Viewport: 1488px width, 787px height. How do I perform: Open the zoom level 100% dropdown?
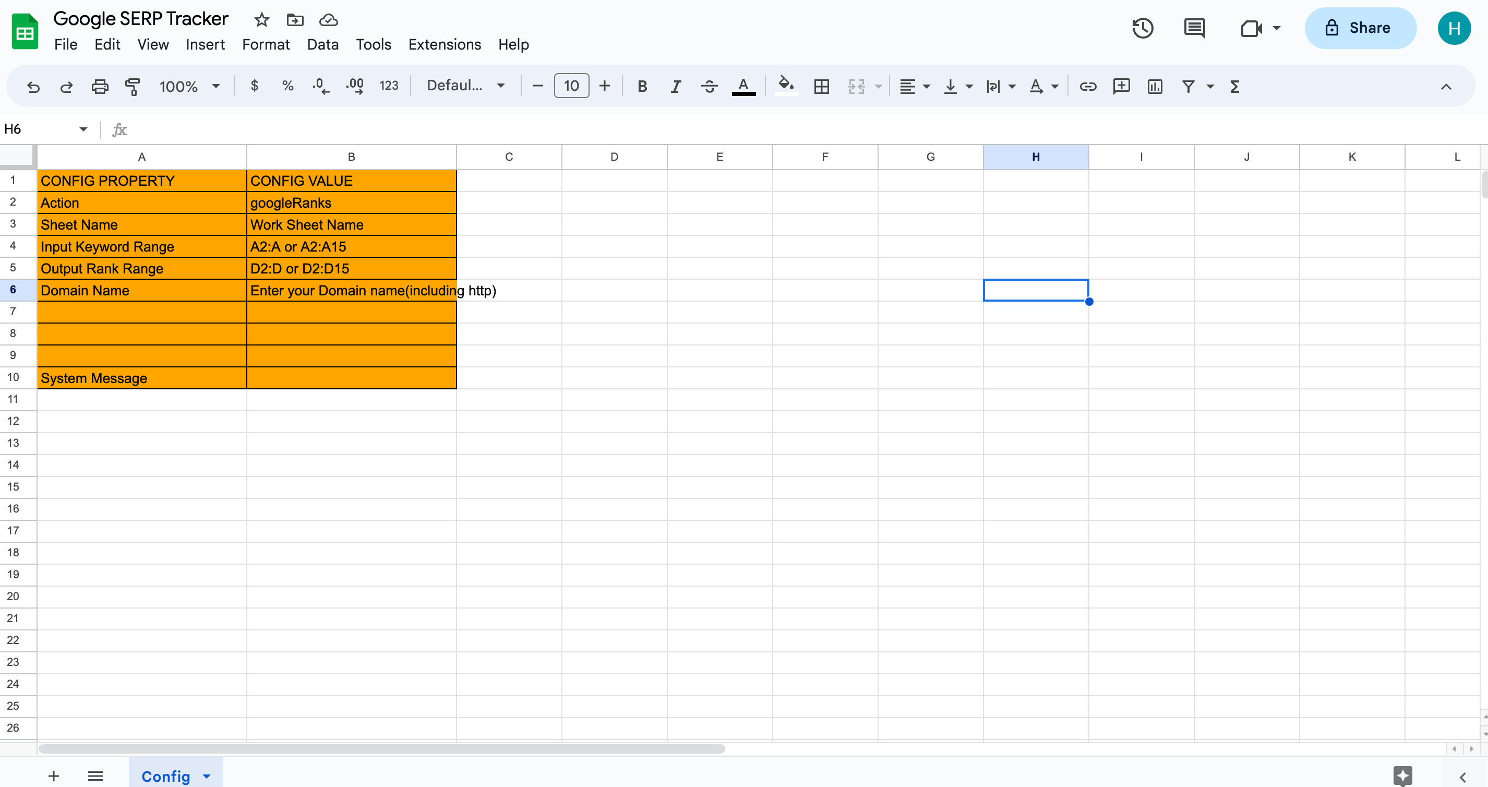coord(189,87)
